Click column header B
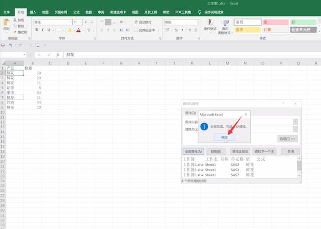The height and width of the screenshot is (229, 321). [x=32, y=63]
